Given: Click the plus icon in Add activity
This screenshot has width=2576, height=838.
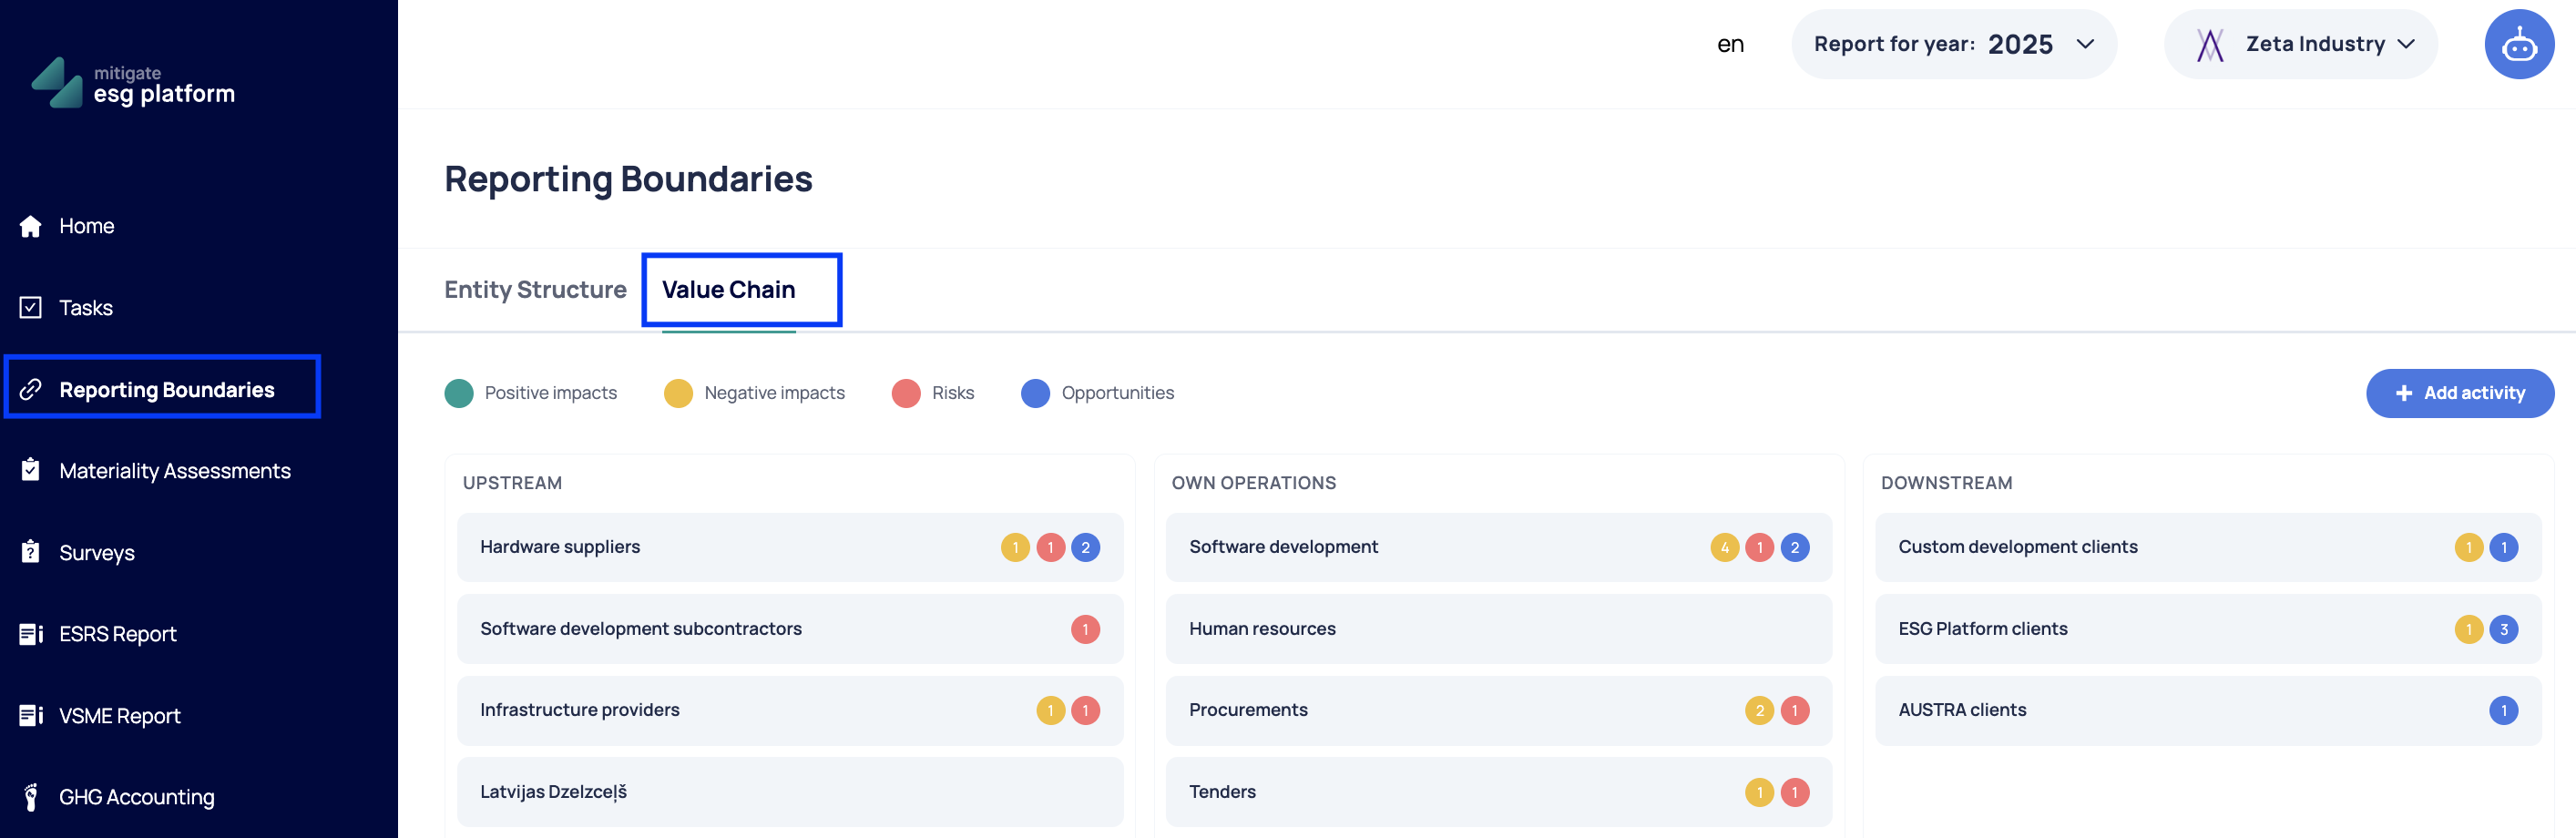Looking at the screenshot, I should 2403,393.
